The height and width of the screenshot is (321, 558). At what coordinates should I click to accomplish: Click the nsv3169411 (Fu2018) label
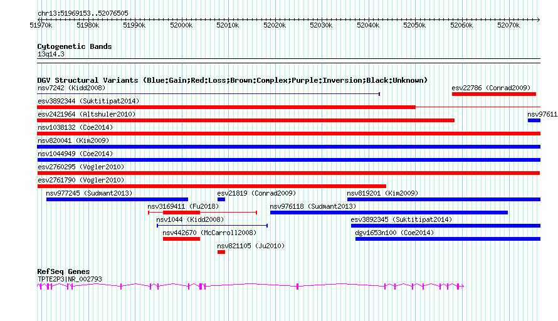point(183,206)
